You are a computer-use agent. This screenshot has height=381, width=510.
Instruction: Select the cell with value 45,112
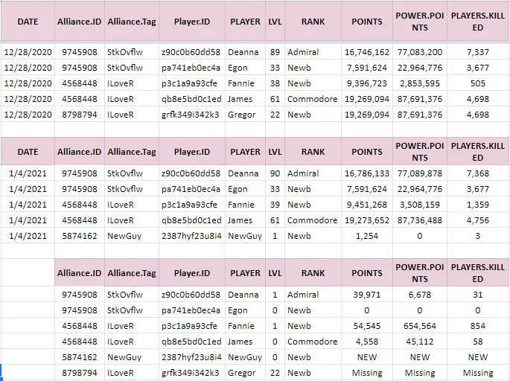tap(420, 342)
